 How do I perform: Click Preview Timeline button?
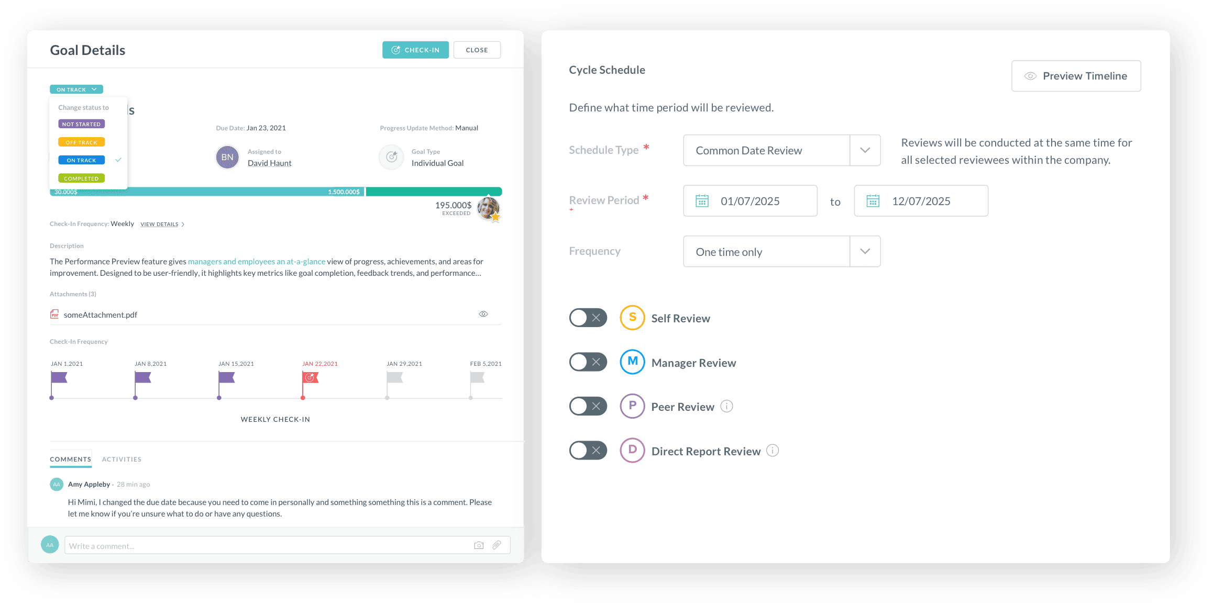click(1078, 75)
